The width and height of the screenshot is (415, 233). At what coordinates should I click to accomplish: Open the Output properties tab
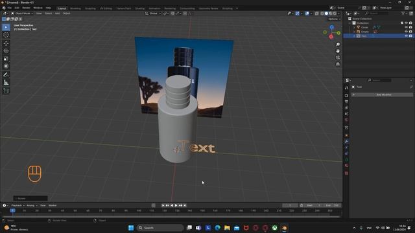pos(346,102)
